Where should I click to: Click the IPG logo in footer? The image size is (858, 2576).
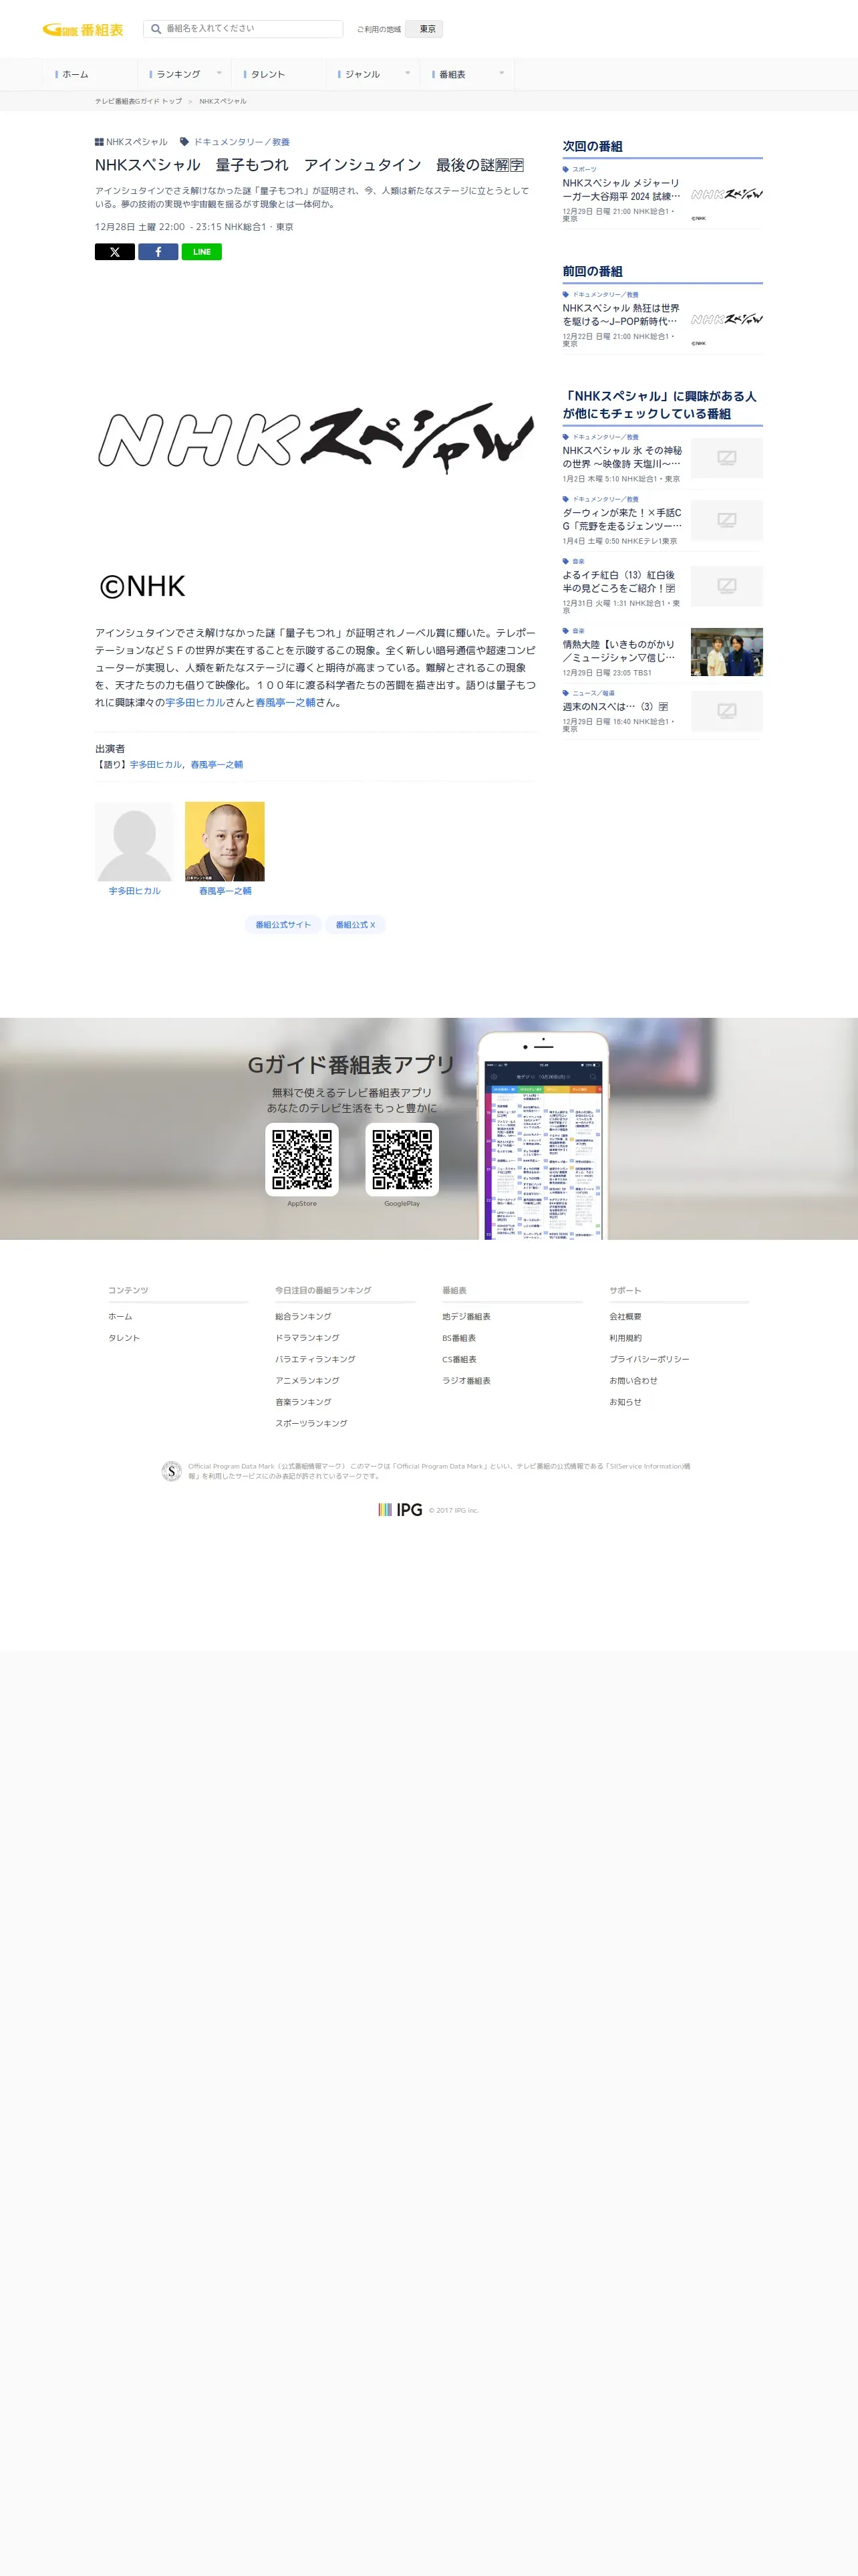click(x=400, y=1510)
